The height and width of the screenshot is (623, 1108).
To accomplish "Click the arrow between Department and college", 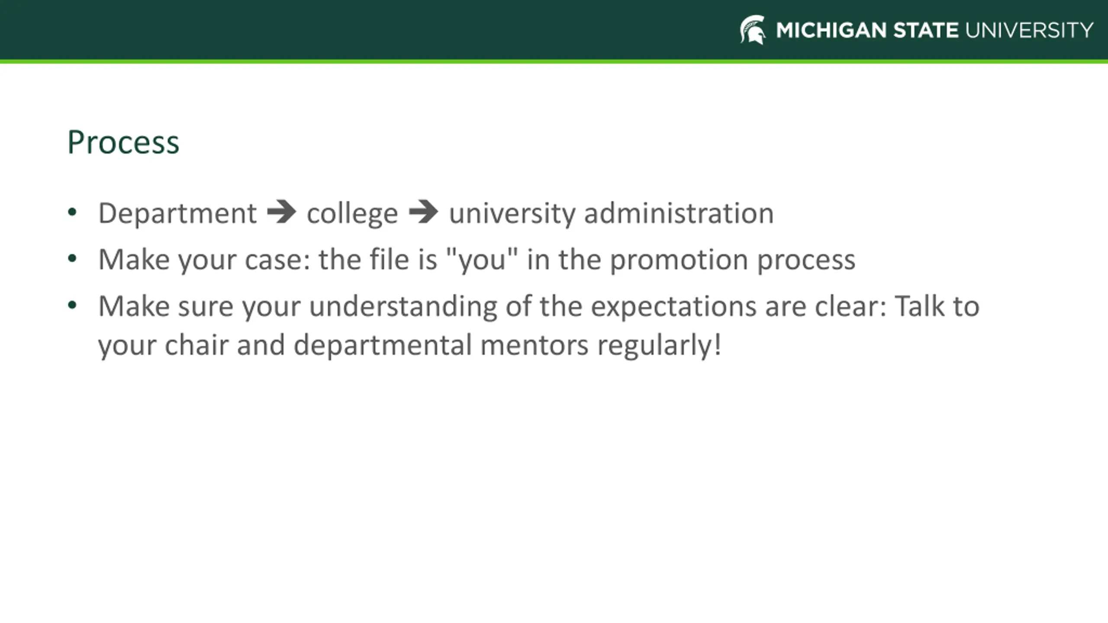I will (282, 212).
